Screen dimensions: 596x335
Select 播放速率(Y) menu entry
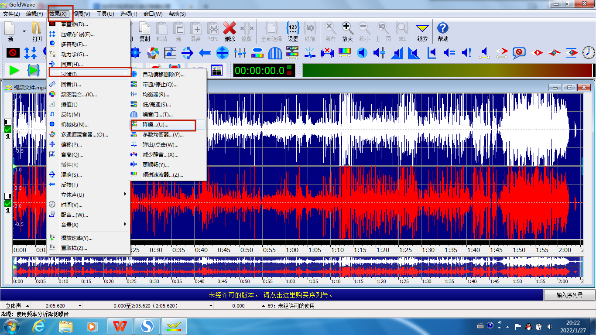(89, 238)
